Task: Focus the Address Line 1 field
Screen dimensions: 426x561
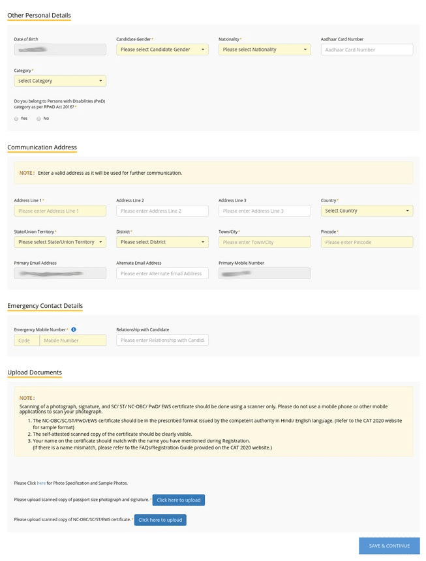Action: 60,211
